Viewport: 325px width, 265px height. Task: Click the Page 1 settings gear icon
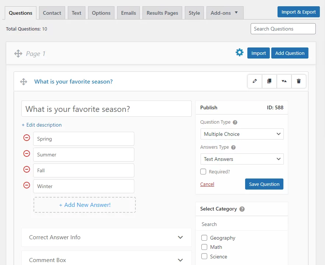tap(239, 52)
